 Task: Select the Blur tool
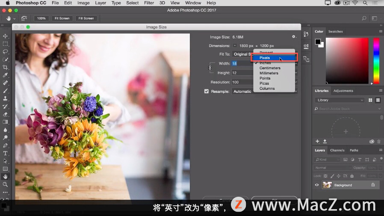coord(5,130)
